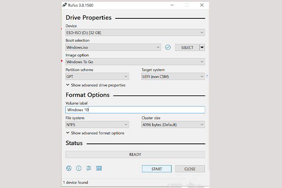Click the ISO checksum checkmark icon
Viewport: 282px width, 188px height.
[168, 47]
